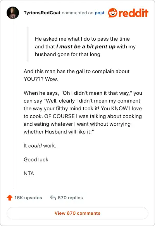Screen dimensions: 155x226
Task: Click the "commented on" text
Action: click(x=77, y=13)
